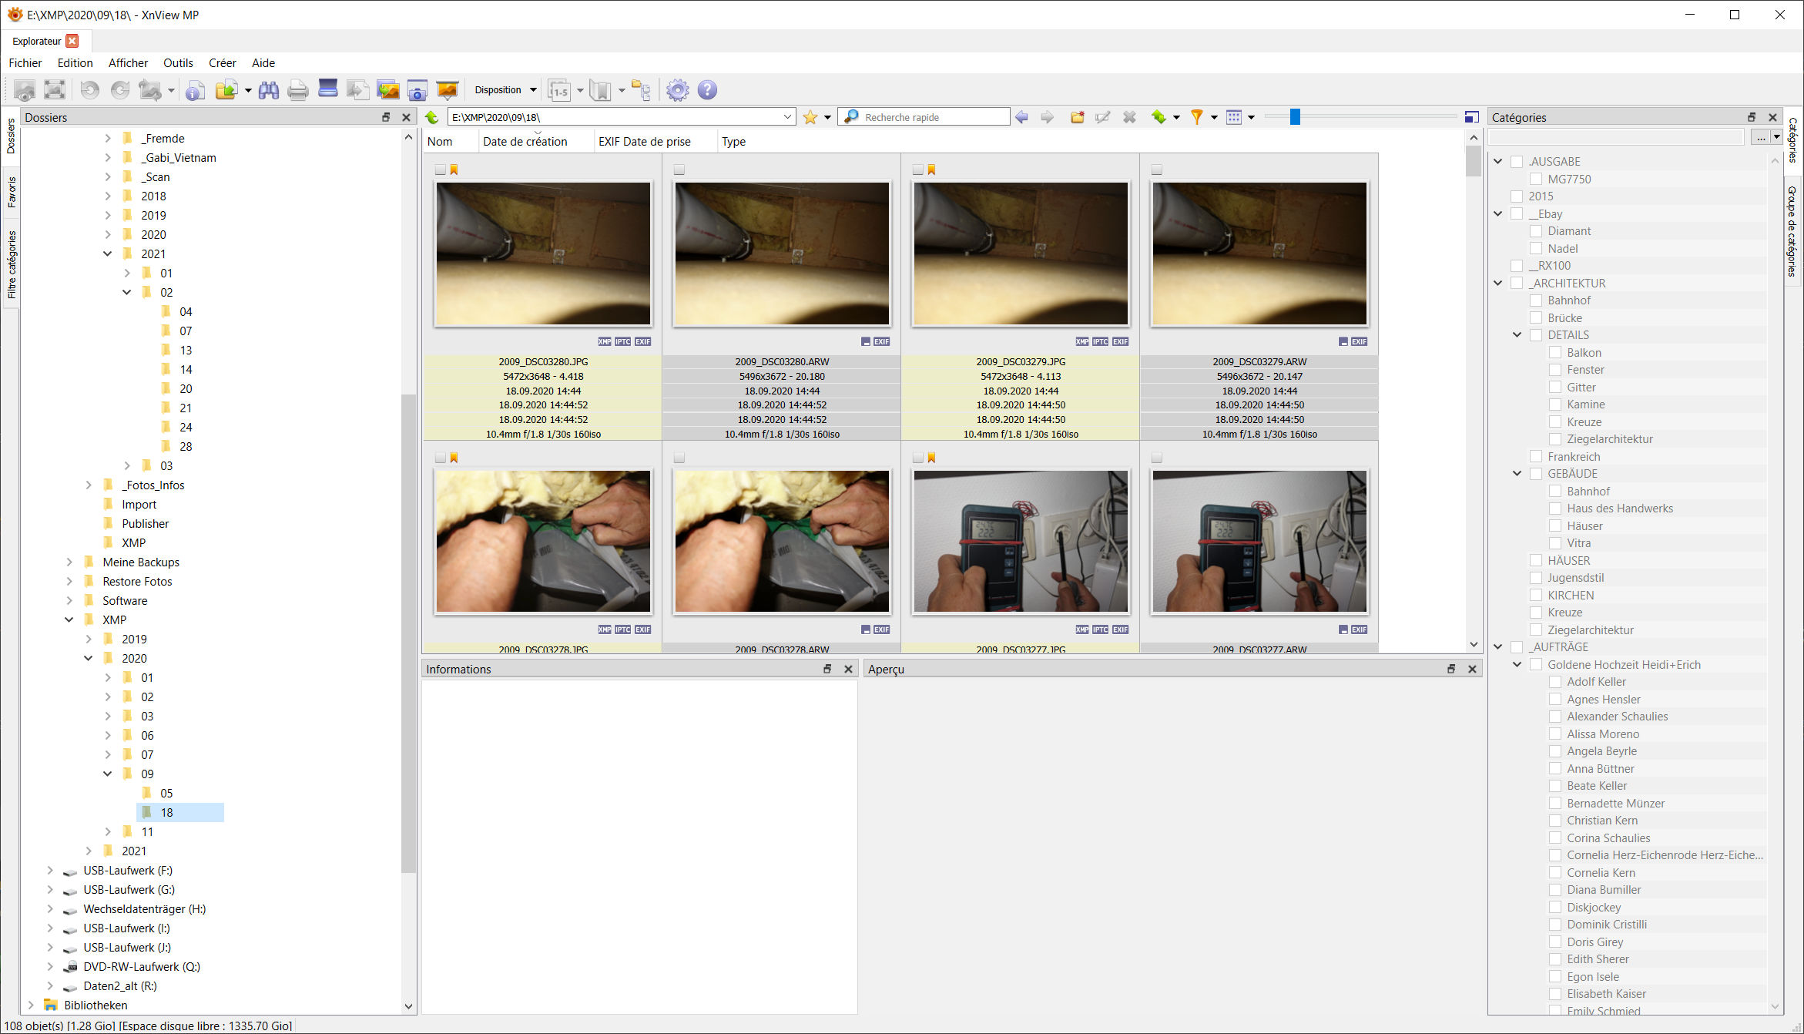Viewport: 1804px width, 1034px height.
Task: Create new folder with toolbar icon
Action: pyautogui.click(x=1077, y=117)
